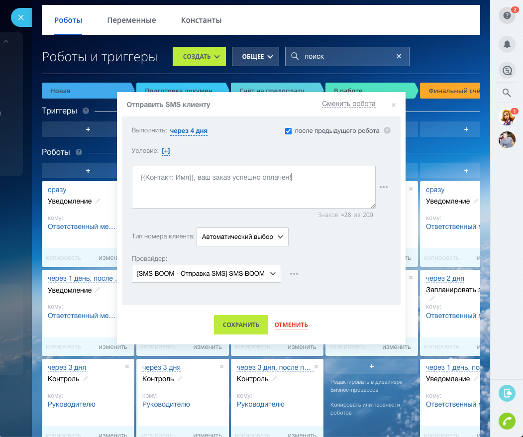Screen dimensions: 523x437
Task: Click the СОХРАНИТЬ button
Action: pos(241,325)
